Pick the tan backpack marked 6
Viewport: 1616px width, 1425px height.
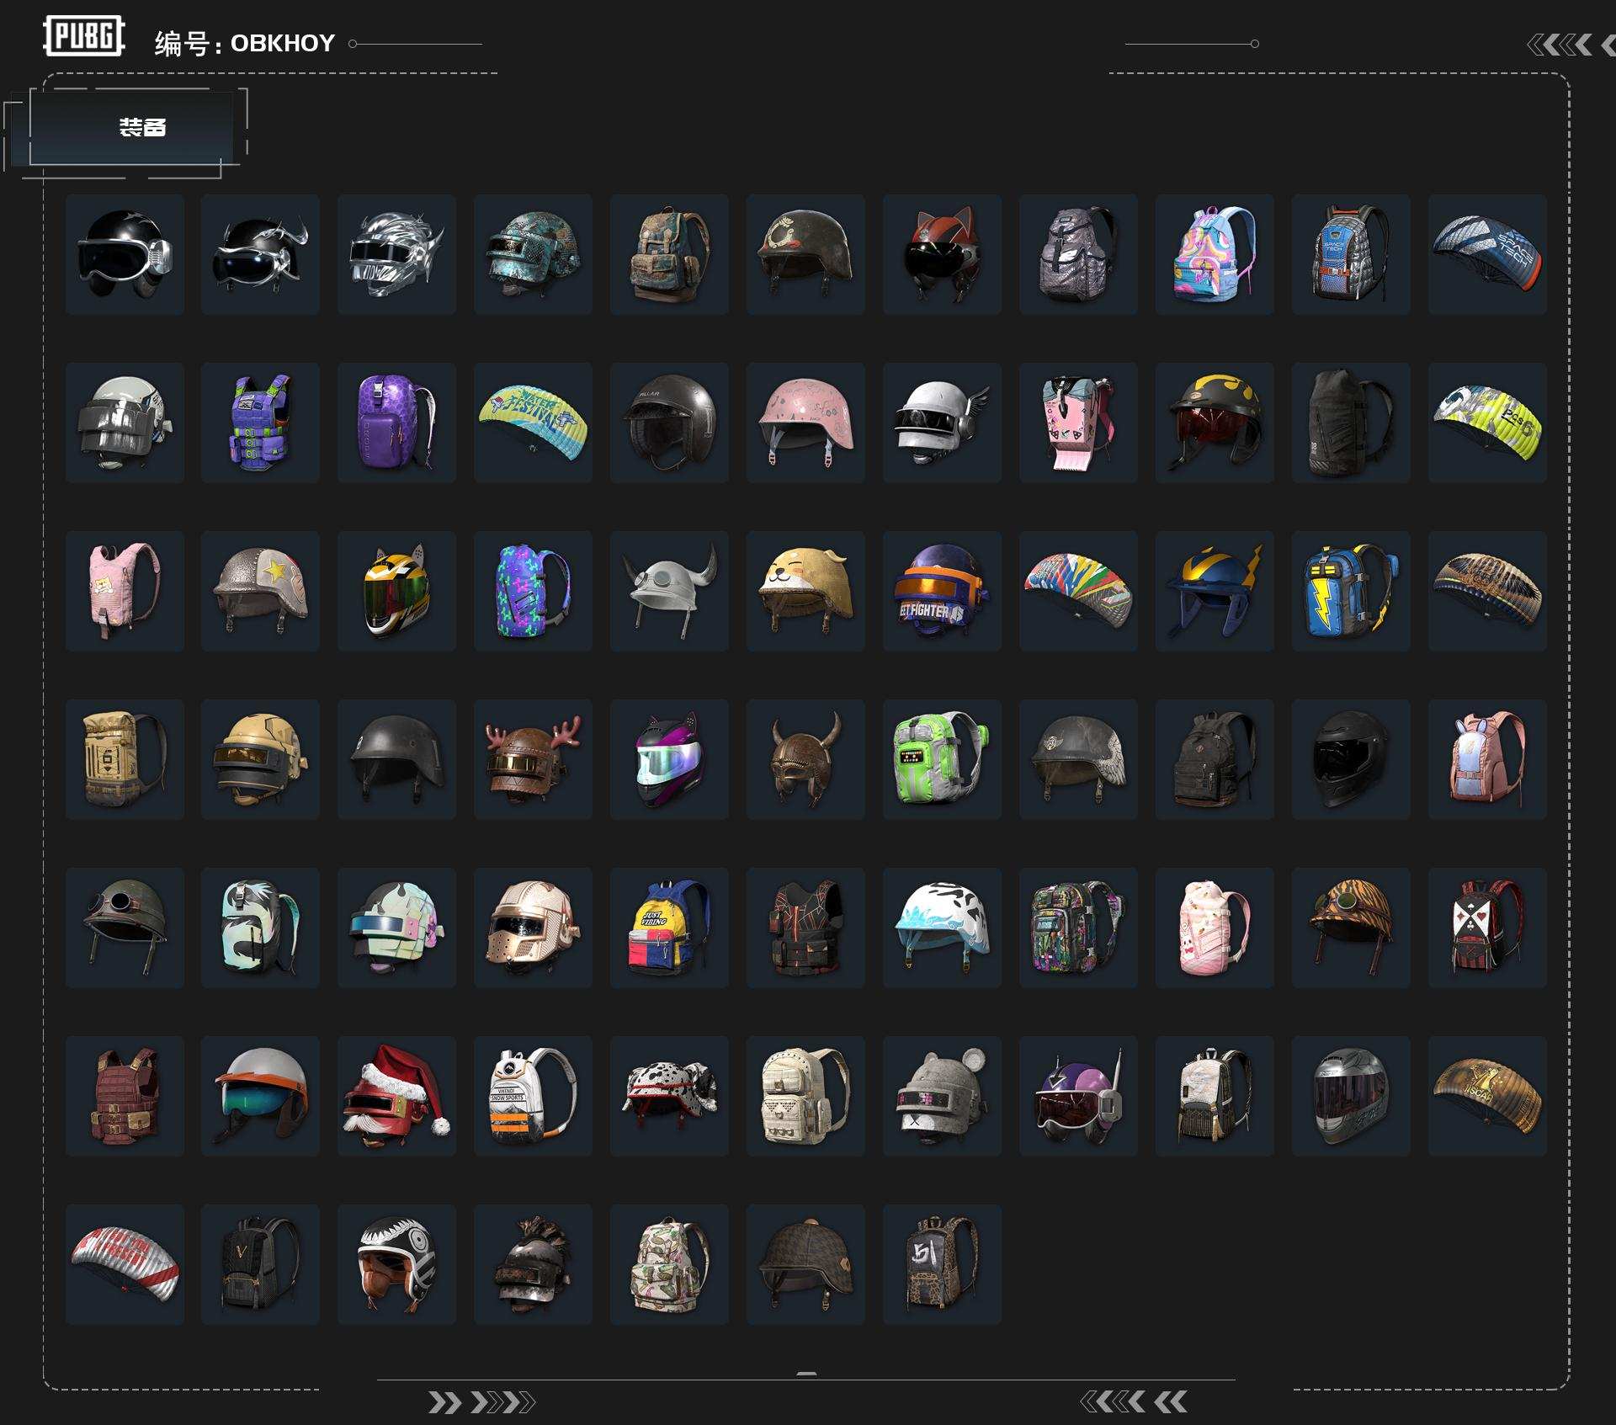click(124, 759)
